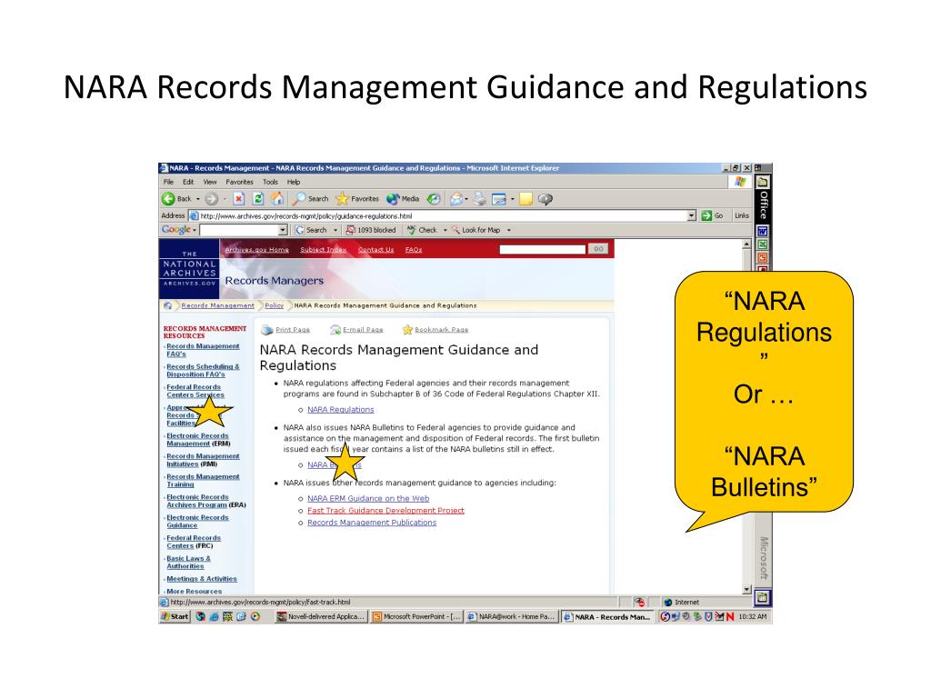The image size is (931, 698).
Task: Expand the address bar URL dropdown
Action: (692, 215)
